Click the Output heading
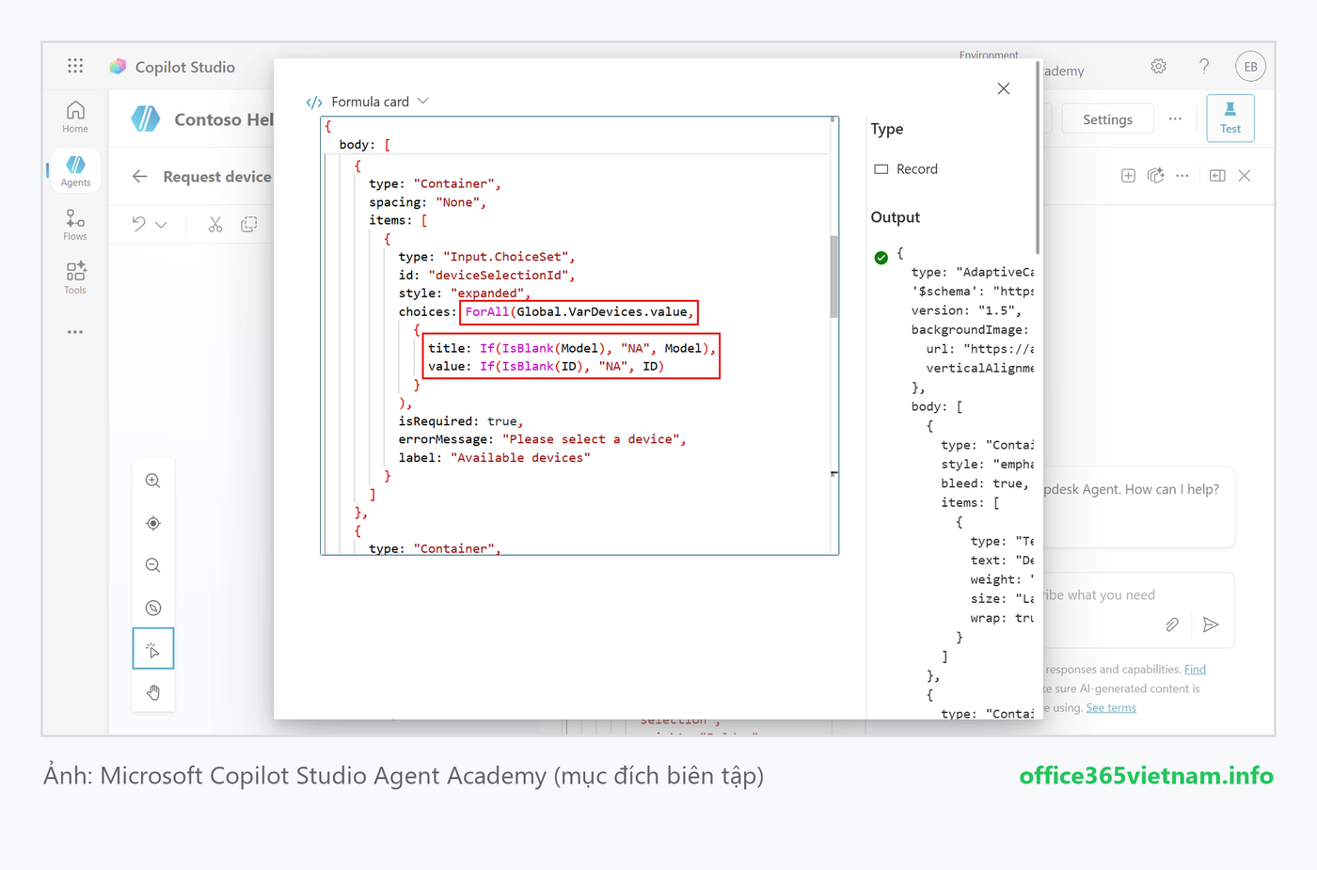Image resolution: width=1317 pixels, height=870 pixels. click(x=896, y=217)
